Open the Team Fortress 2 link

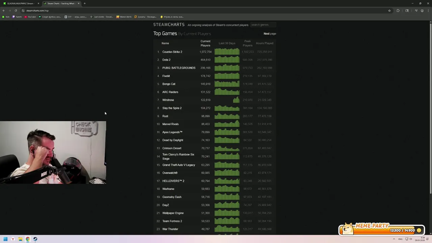172,221
